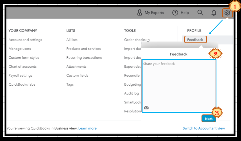This screenshot has width=241, height=141.
Task: Open Account and settings
Action: click(x=25, y=40)
